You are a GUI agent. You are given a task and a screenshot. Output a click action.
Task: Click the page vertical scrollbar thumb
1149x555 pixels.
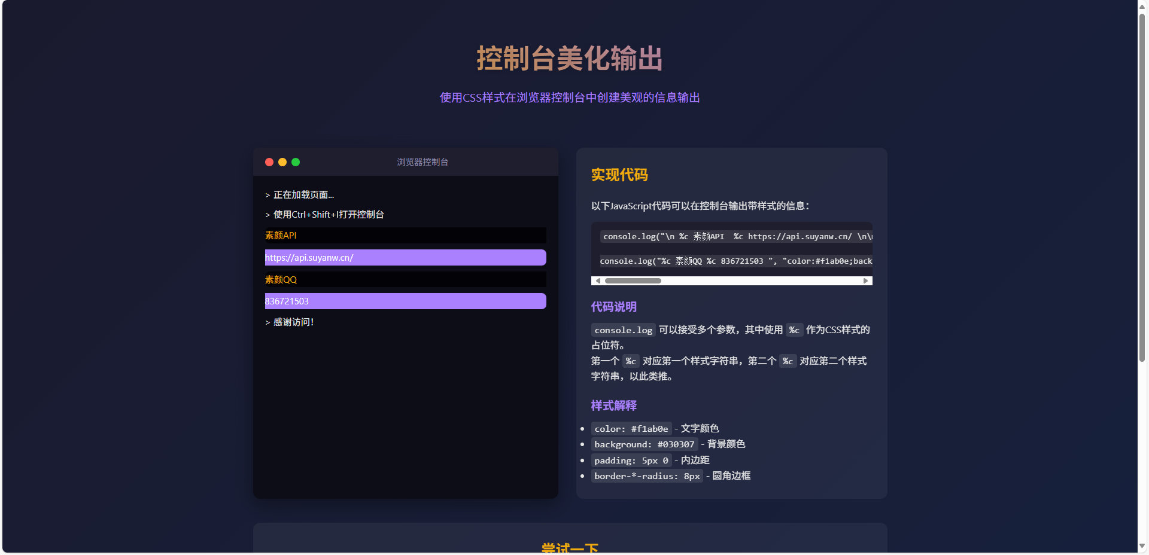pos(1142,188)
